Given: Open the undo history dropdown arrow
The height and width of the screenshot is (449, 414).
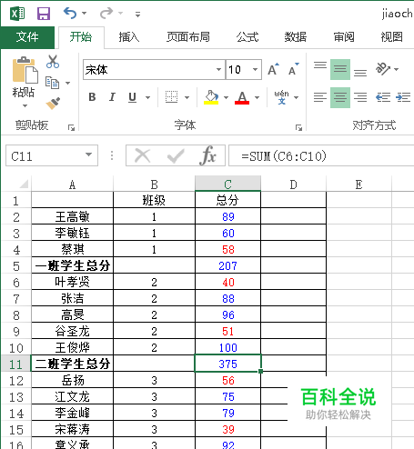Looking at the screenshot, I should click(x=85, y=14).
